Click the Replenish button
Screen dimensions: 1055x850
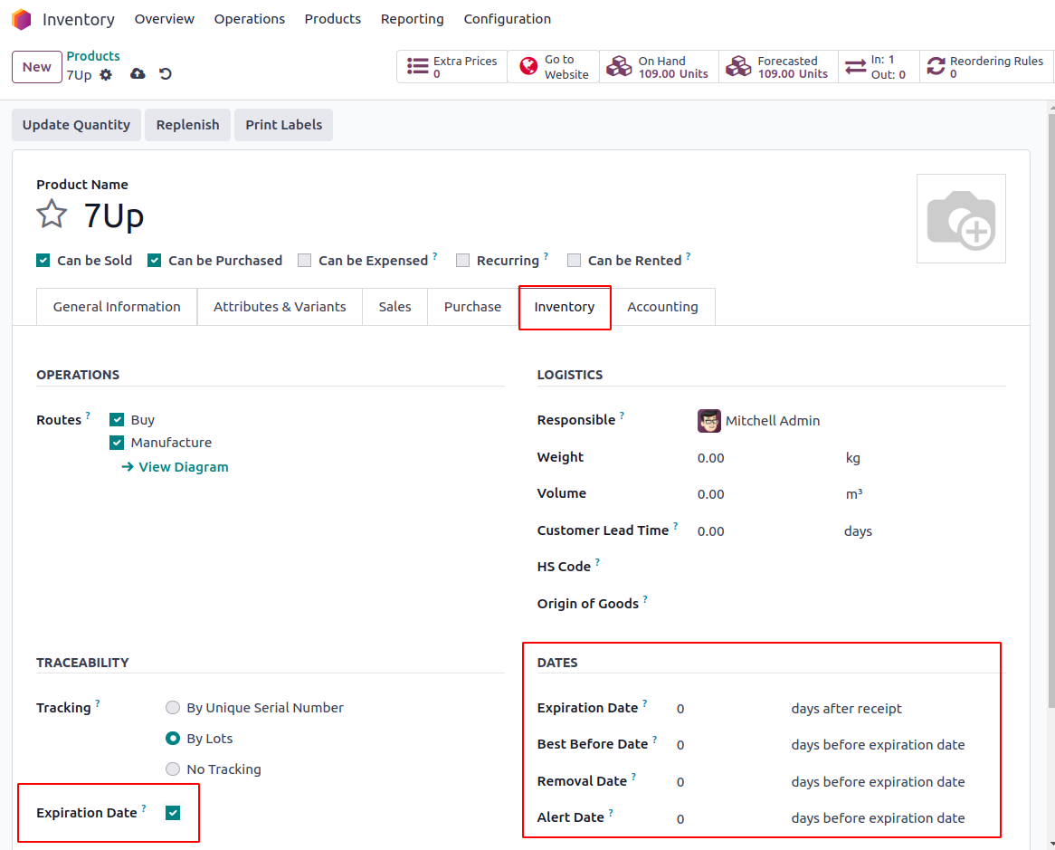[x=187, y=125]
